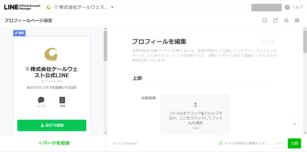Open the external link preview icon
This screenshot has height=152, width=307.
275,20
